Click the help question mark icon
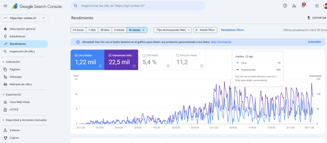 (285, 6)
